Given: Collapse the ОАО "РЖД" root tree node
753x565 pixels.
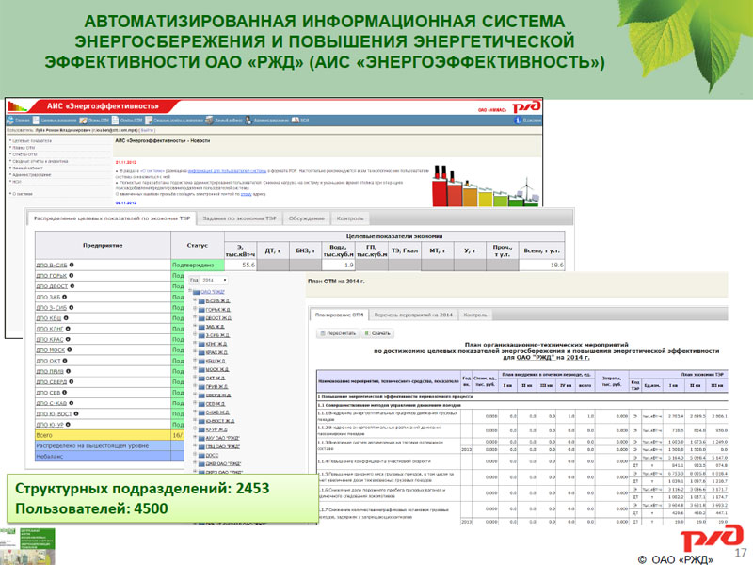Looking at the screenshot, I should (x=191, y=292).
